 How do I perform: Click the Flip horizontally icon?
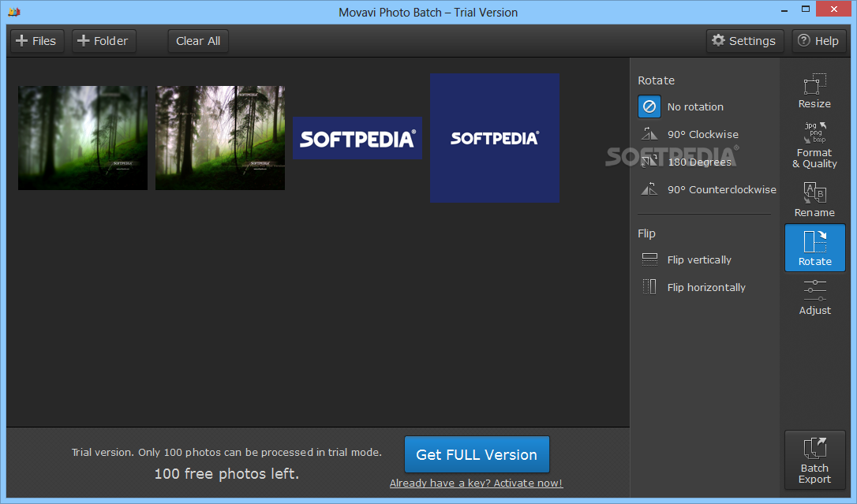pyautogui.click(x=649, y=286)
